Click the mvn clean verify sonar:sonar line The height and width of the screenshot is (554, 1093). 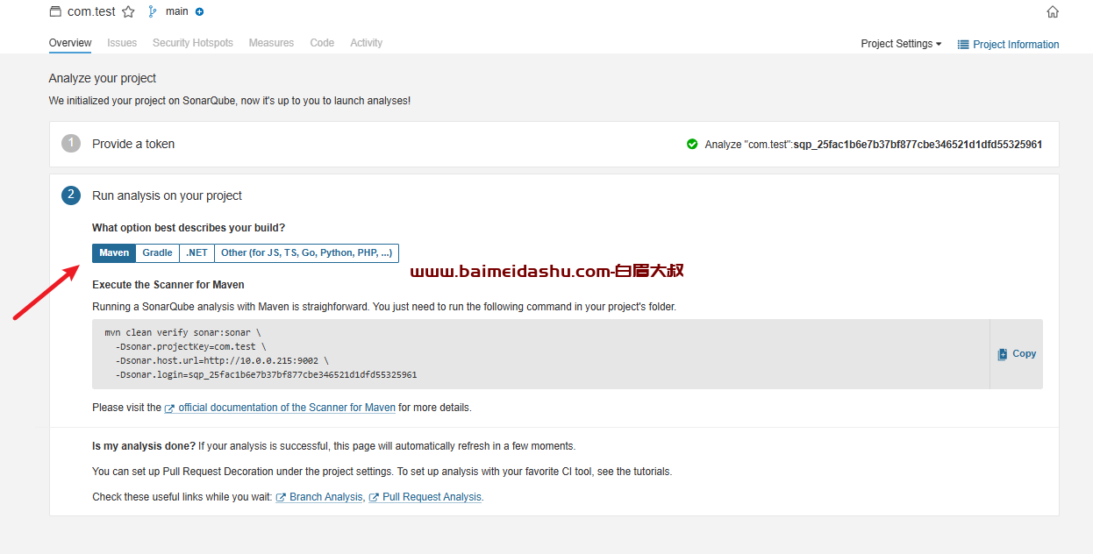[182, 333]
